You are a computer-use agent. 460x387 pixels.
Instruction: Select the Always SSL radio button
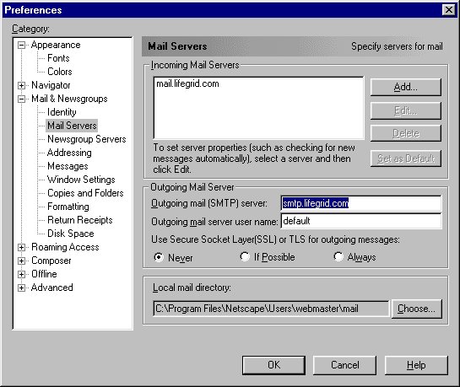(x=338, y=256)
